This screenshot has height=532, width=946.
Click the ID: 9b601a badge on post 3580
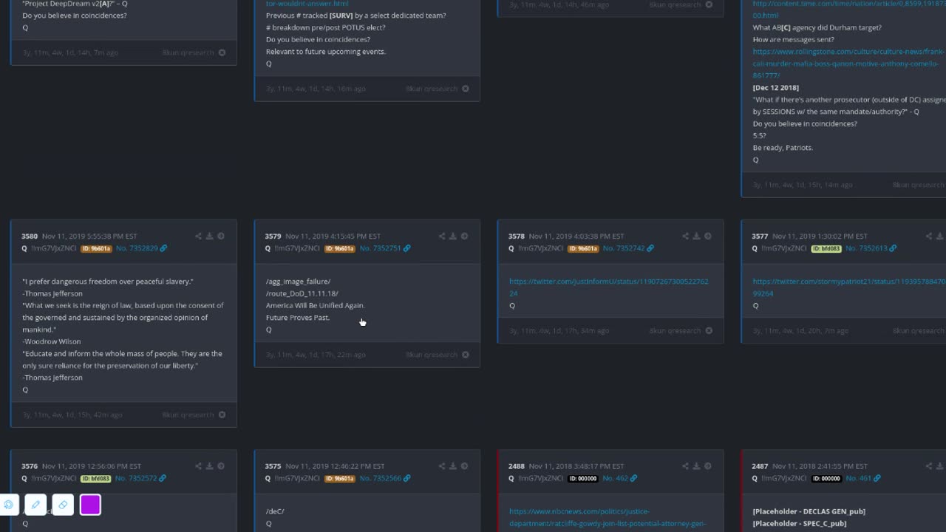click(x=96, y=248)
